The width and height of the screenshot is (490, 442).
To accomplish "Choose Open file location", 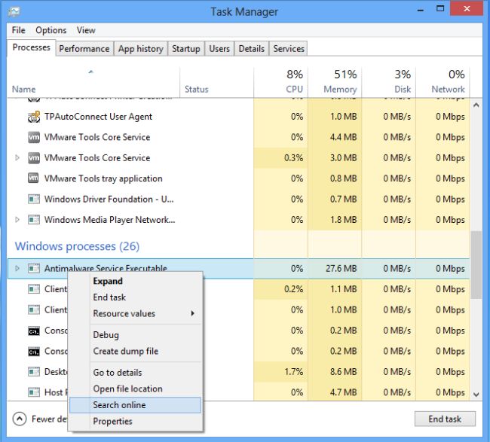I will 135,389.
